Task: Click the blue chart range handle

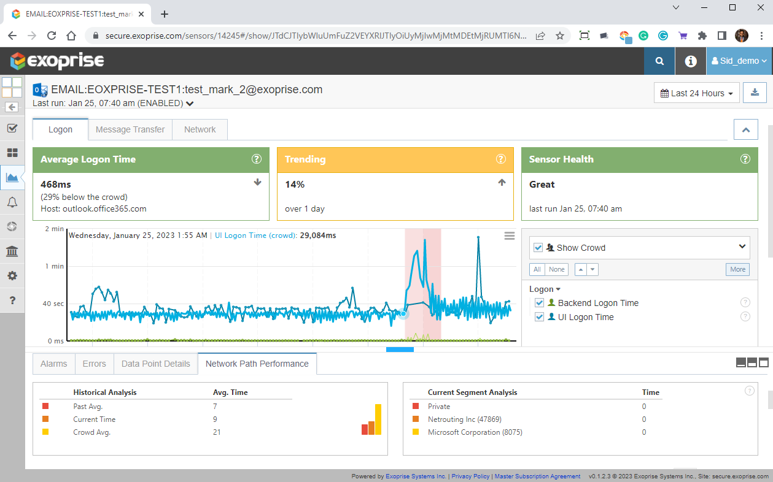Action: [400, 350]
